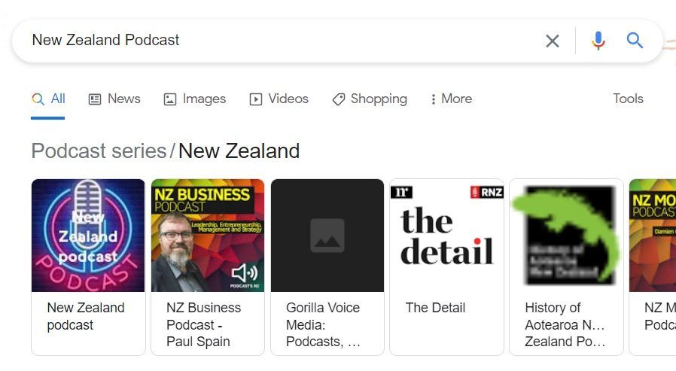Click the Podcast series breadcrumb link
The width and height of the screenshot is (676, 371).
[x=99, y=151]
